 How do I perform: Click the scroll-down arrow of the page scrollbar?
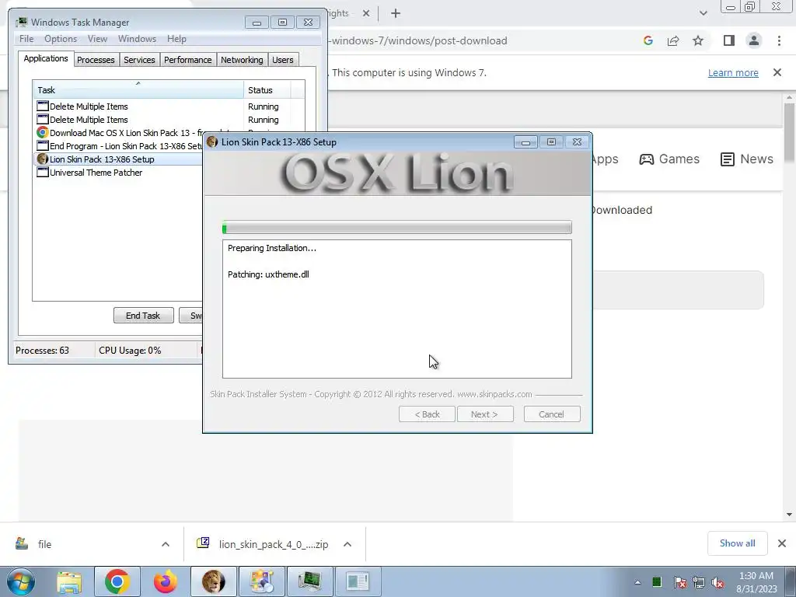tap(789, 515)
